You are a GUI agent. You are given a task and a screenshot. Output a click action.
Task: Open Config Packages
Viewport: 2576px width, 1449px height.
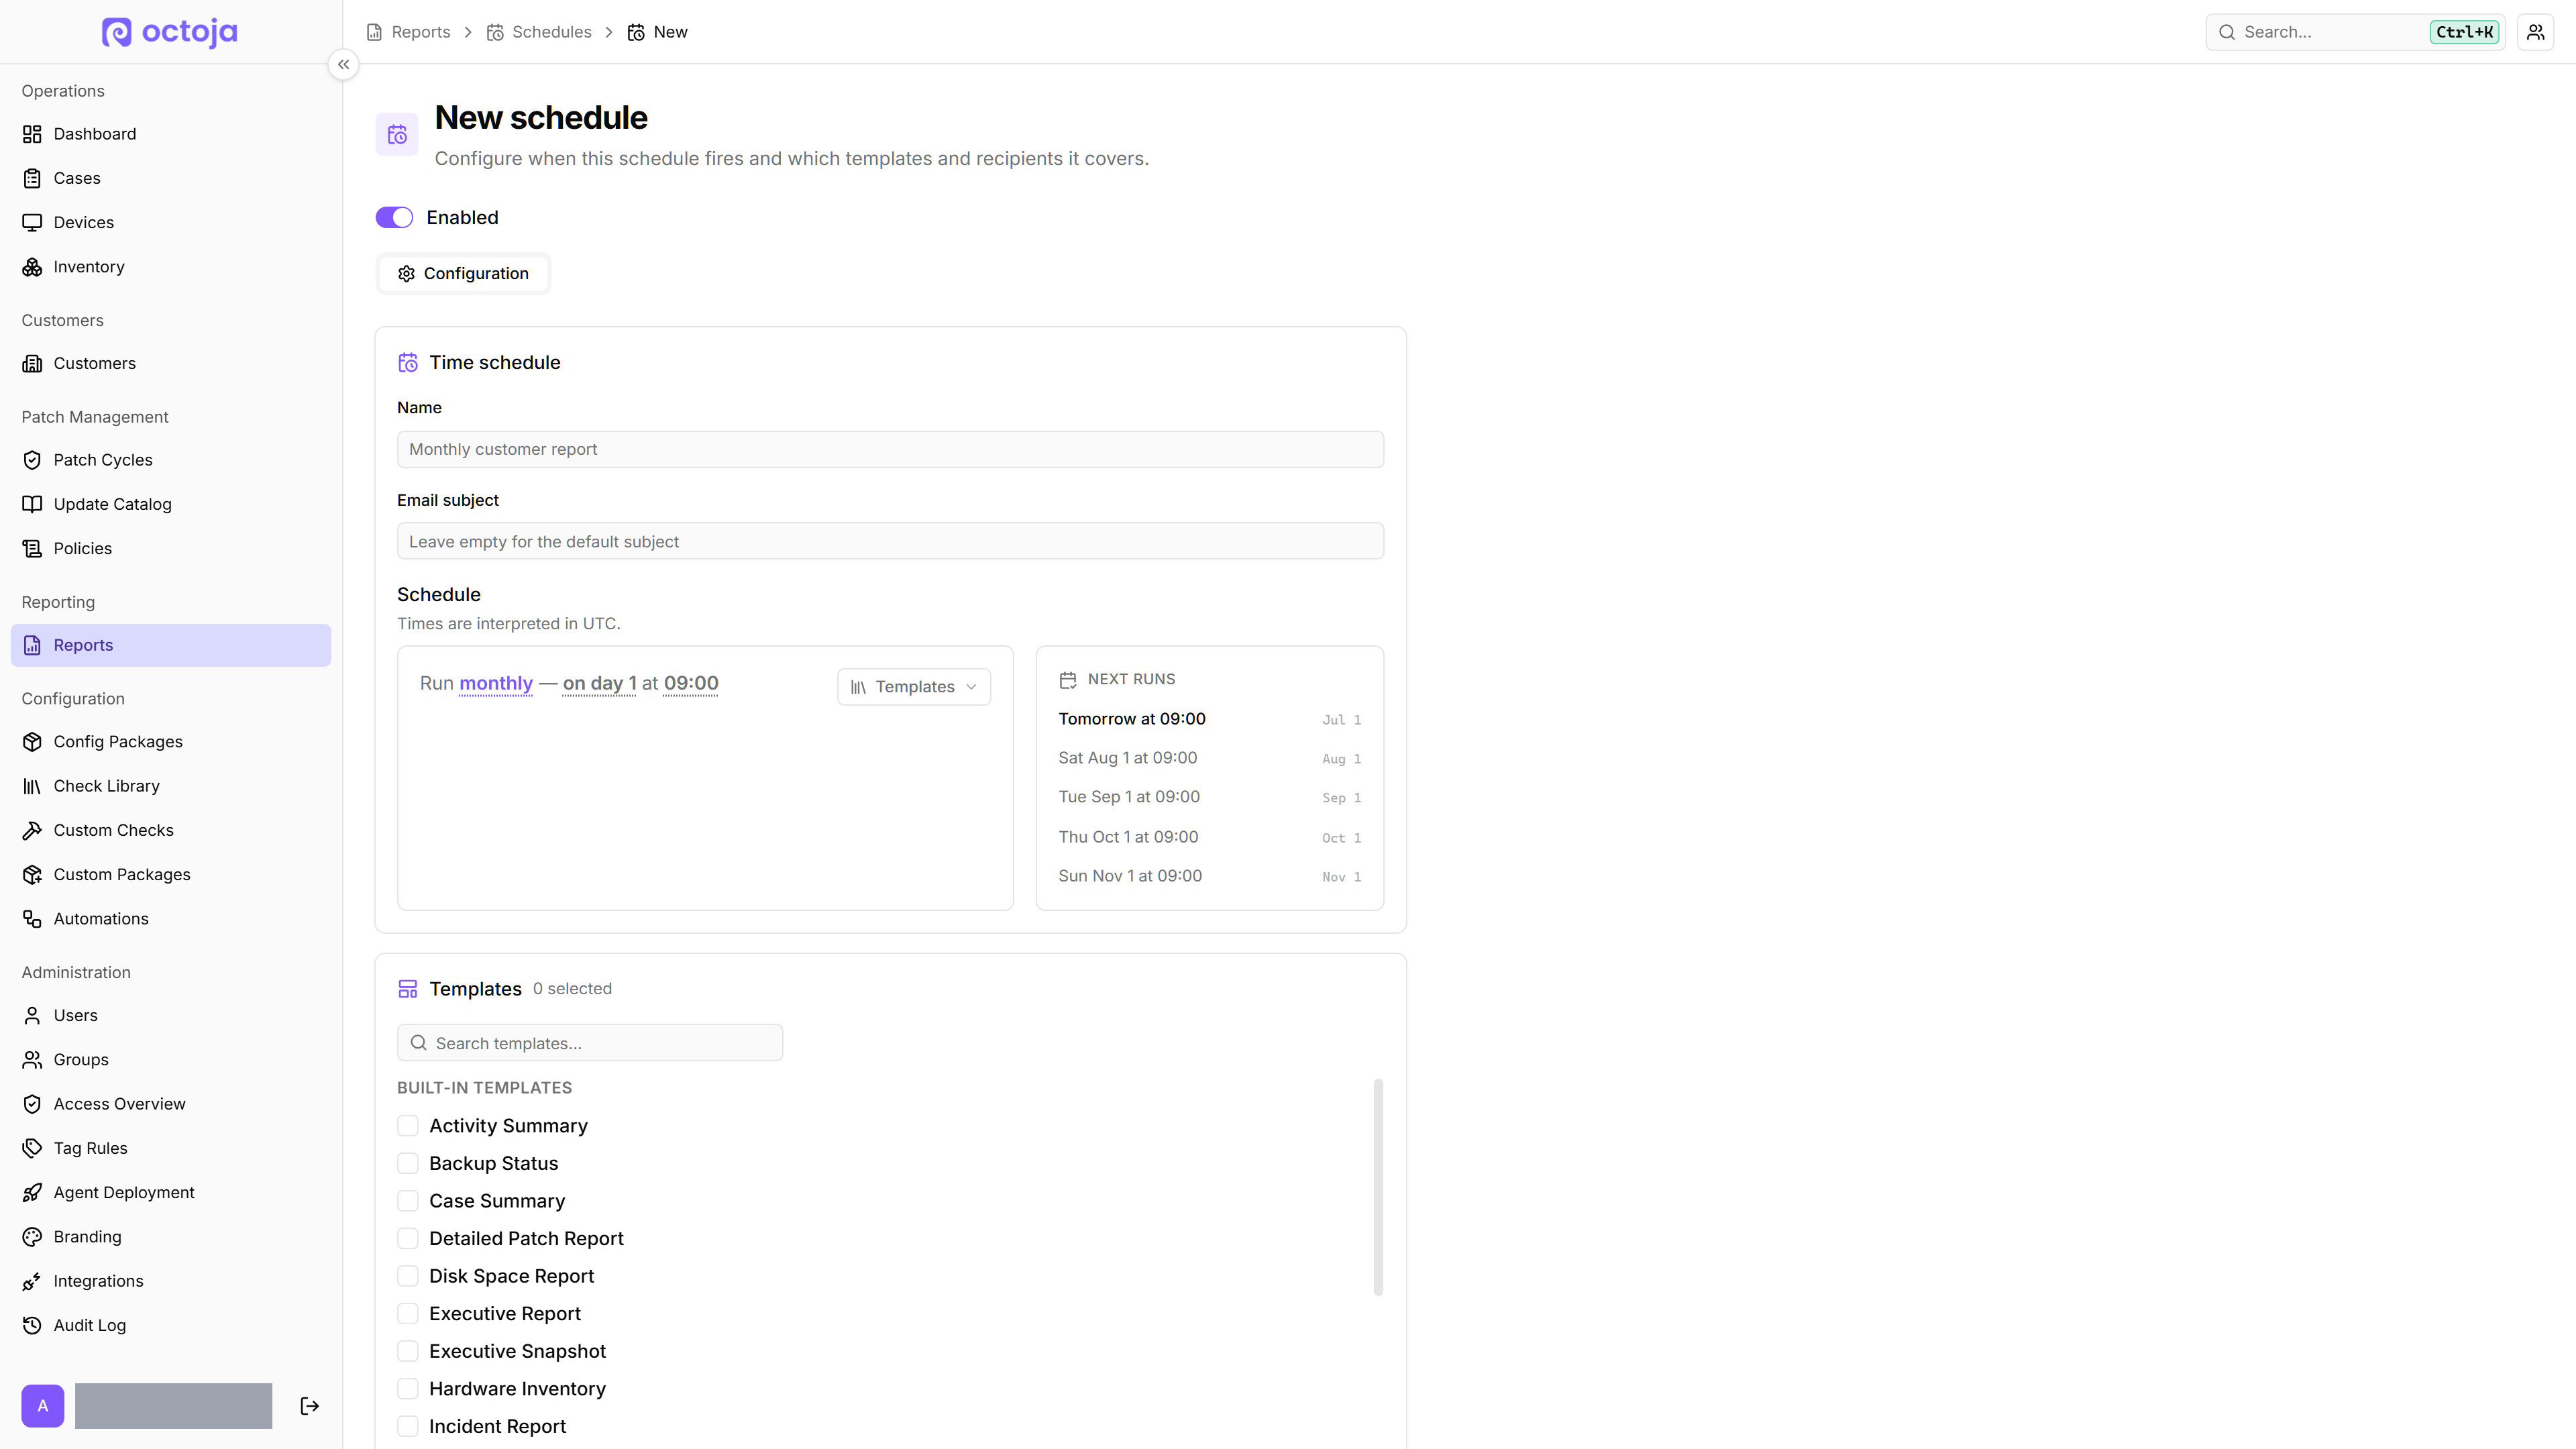point(171,742)
